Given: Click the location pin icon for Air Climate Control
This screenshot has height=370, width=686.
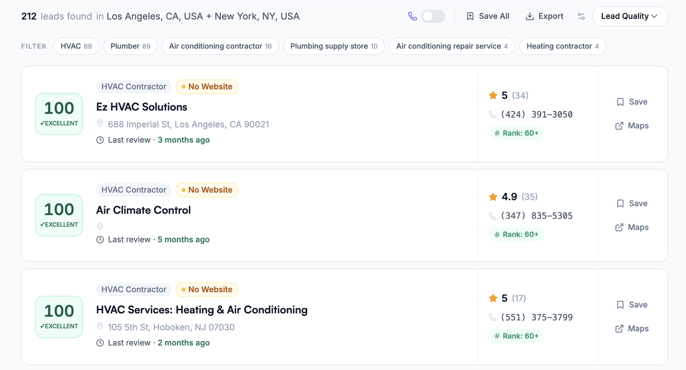Looking at the screenshot, I should (100, 226).
